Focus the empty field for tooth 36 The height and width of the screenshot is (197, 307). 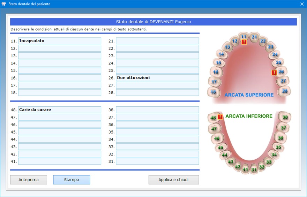(x=157, y=124)
